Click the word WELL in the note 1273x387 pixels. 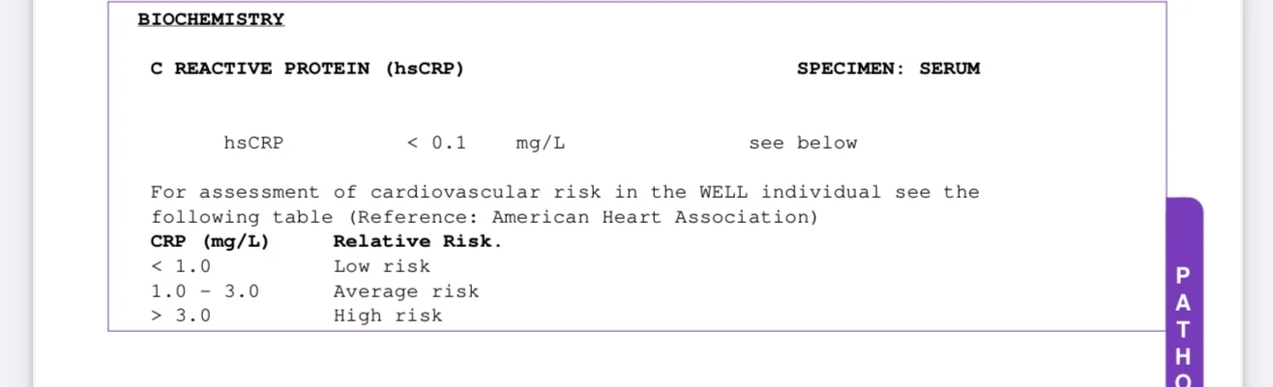click(717, 192)
